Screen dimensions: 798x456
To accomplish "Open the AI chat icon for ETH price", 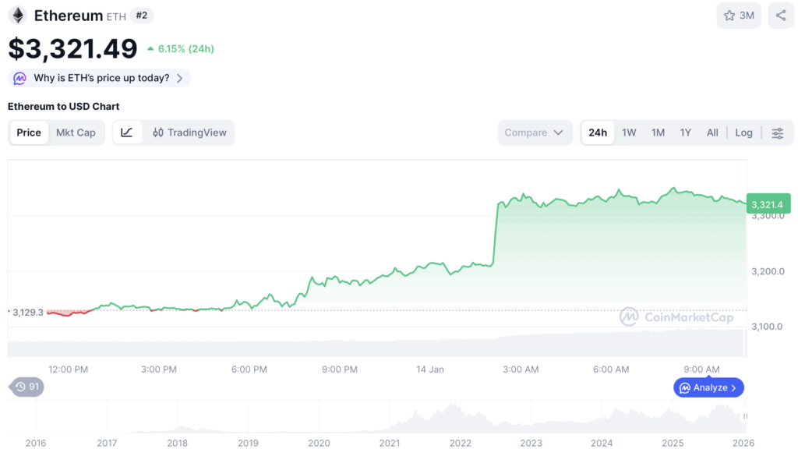I will 19,78.
